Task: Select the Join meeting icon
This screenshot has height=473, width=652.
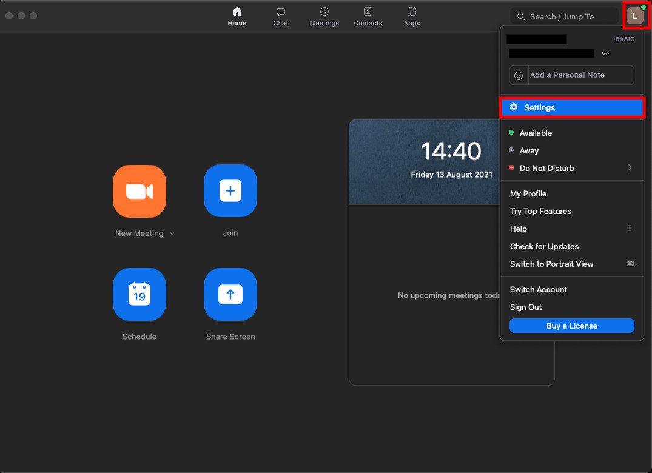Action: point(230,191)
